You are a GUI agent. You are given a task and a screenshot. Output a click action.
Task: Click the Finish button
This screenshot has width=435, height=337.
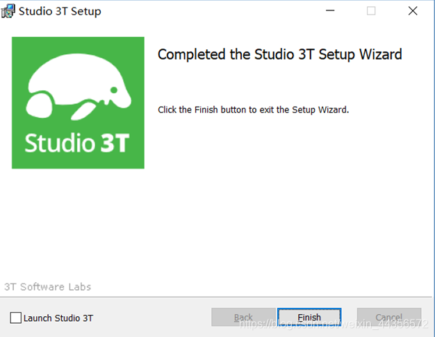[309, 317]
